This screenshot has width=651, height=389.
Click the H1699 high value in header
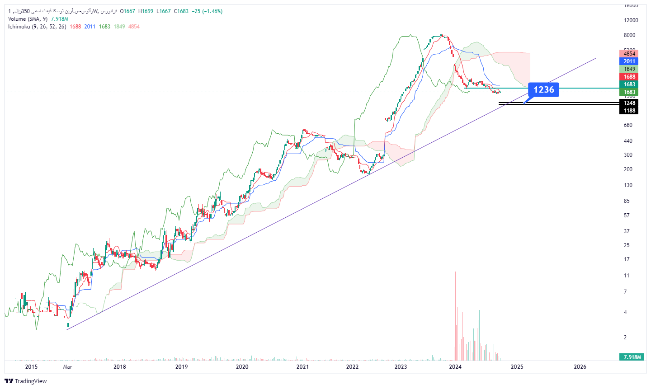pyautogui.click(x=146, y=11)
